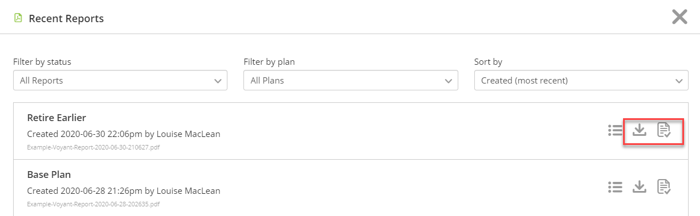The width and height of the screenshot is (700, 216).
Task: Close the Recent Reports dialog
Action: click(x=679, y=17)
